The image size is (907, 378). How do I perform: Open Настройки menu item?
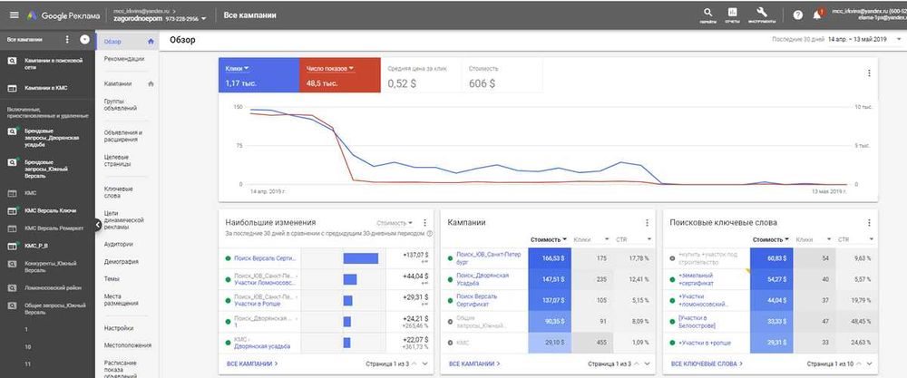point(119,328)
